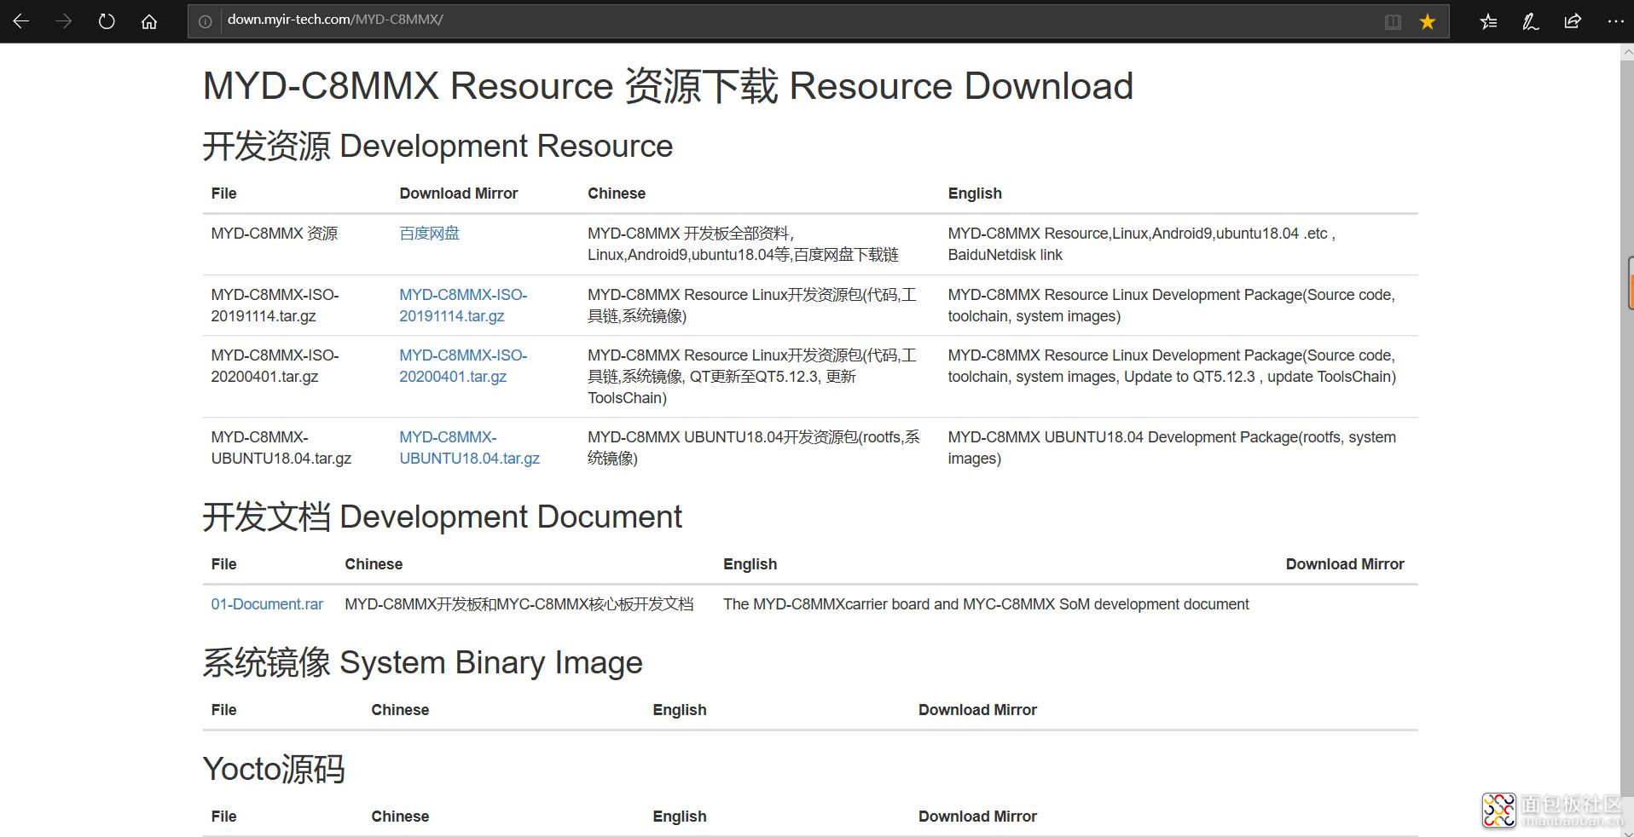Click English header in Development Resource table

click(975, 193)
